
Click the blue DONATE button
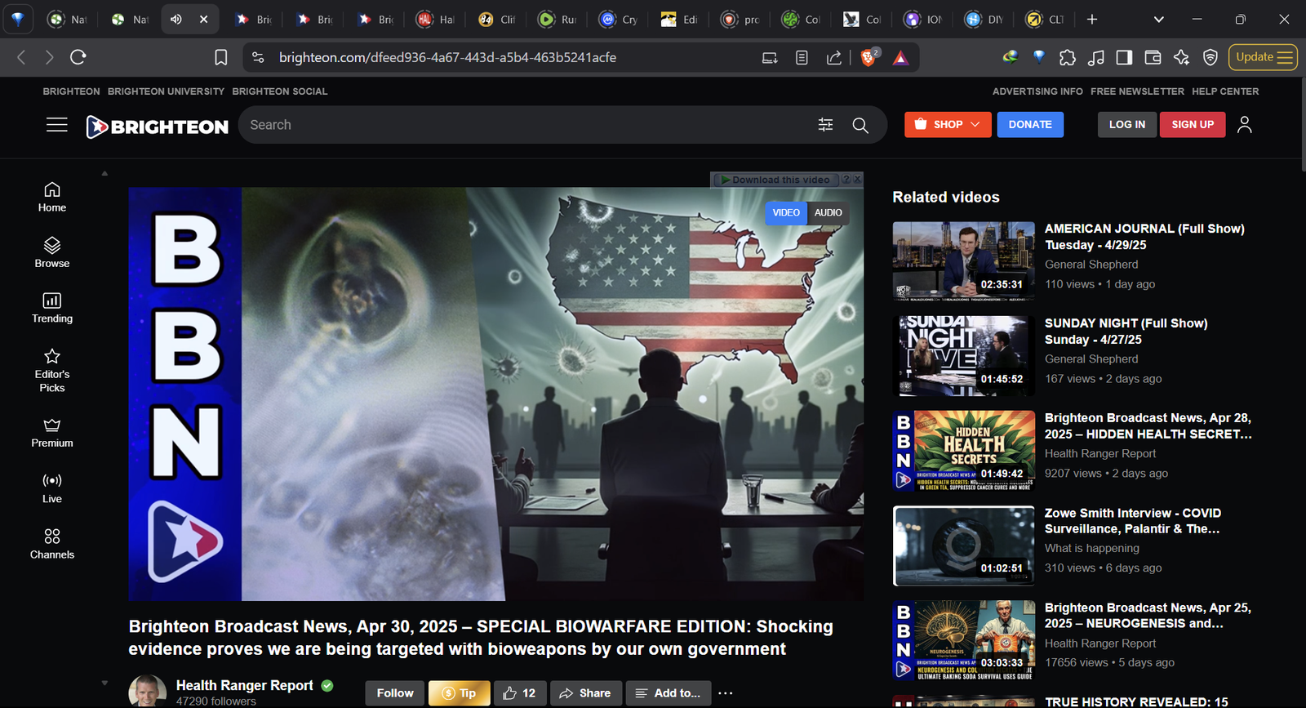1030,125
